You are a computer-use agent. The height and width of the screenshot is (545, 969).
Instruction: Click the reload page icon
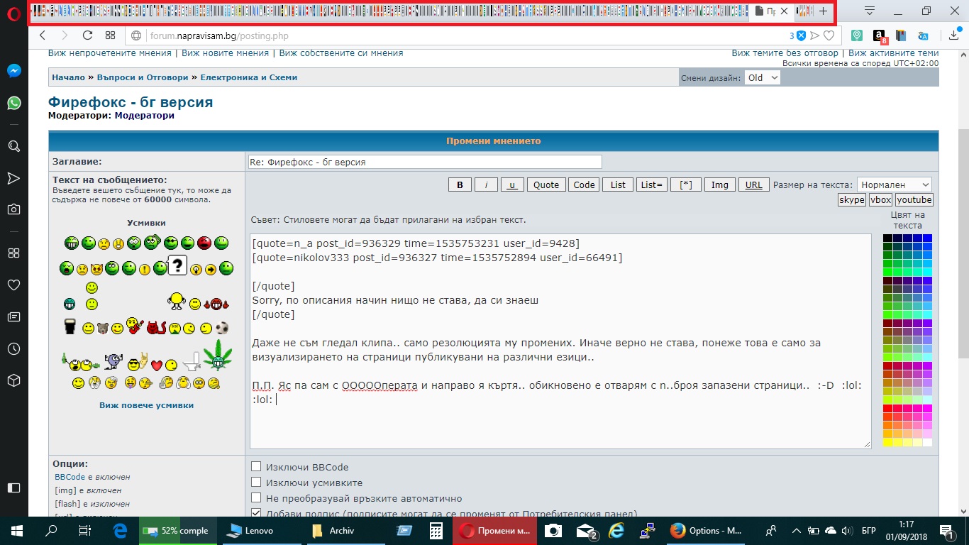[87, 35]
